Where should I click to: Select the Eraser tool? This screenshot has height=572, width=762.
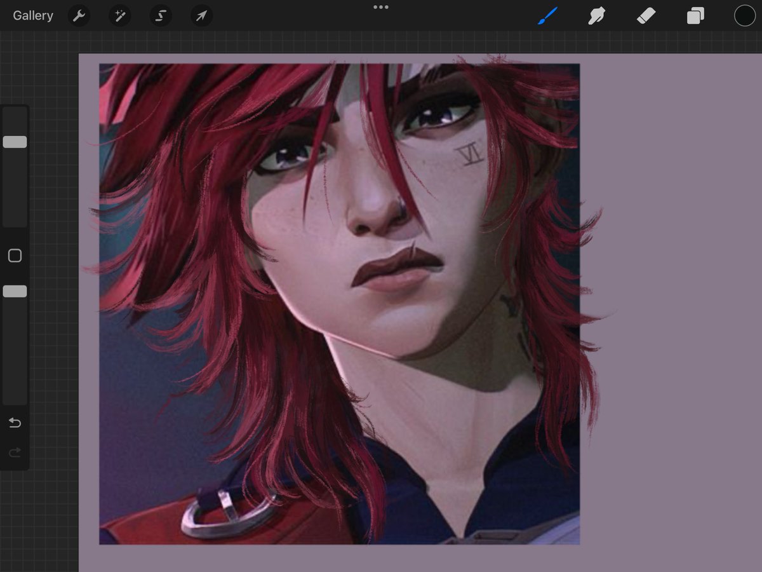(646, 16)
